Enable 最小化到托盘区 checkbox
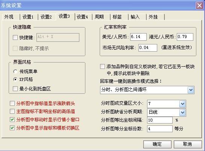Viewport: 205px width, 151px height. (15, 89)
